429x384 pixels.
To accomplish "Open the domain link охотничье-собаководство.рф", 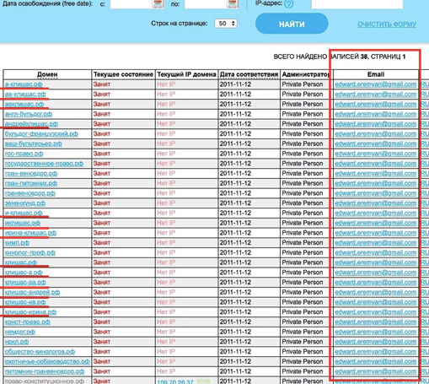I will [x=47, y=361].
